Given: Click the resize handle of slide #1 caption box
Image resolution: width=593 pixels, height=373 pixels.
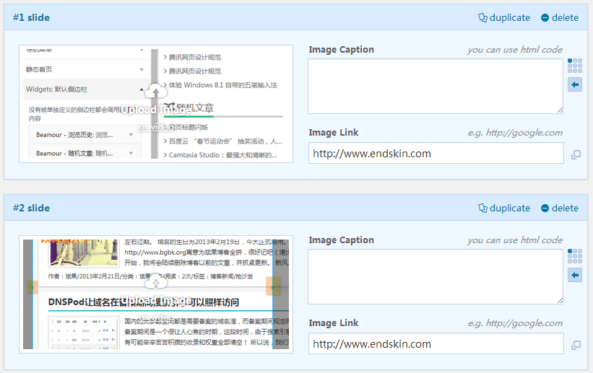Looking at the screenshot, I should pos(559,110).
